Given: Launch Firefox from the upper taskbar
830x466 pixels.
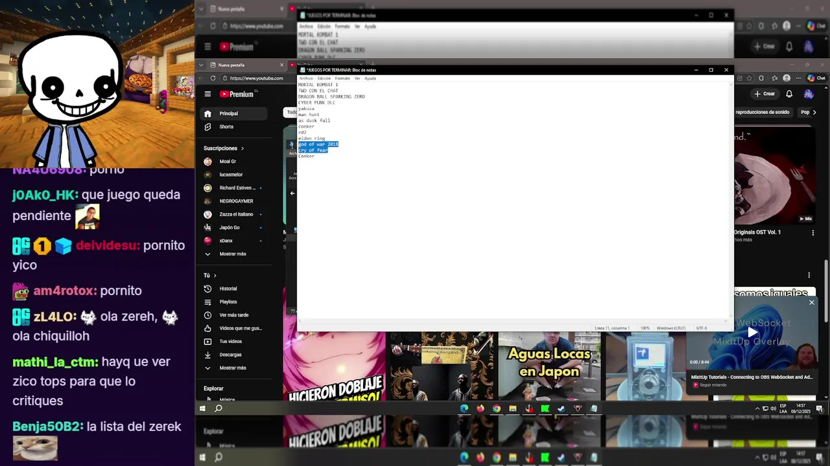Looking at the screenshot, I should coord(480,408).
